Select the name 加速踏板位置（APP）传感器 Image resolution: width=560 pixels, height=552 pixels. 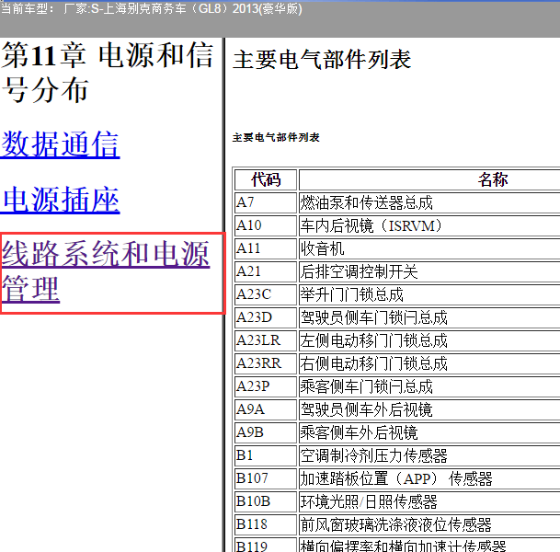396,478
